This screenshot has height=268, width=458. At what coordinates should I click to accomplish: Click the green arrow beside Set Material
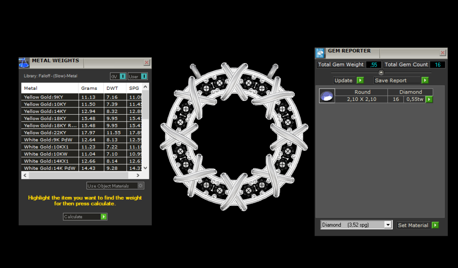tap(435, 225)
